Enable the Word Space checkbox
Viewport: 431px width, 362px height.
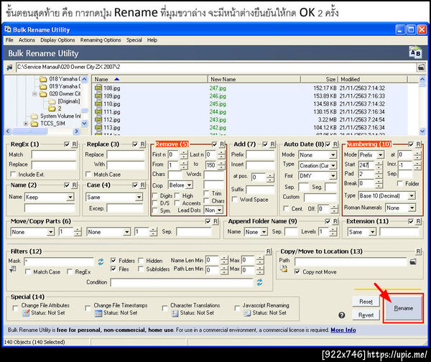[234, 199]
